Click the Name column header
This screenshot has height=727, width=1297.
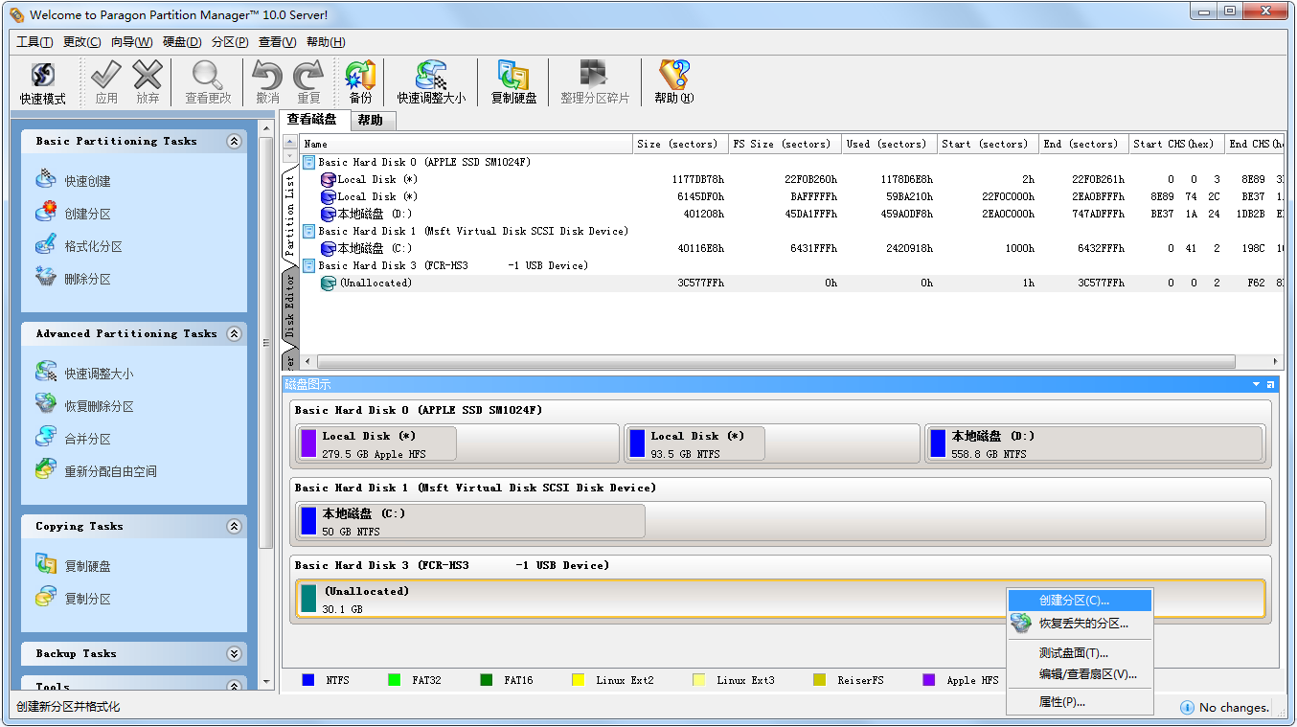[466, 144]
